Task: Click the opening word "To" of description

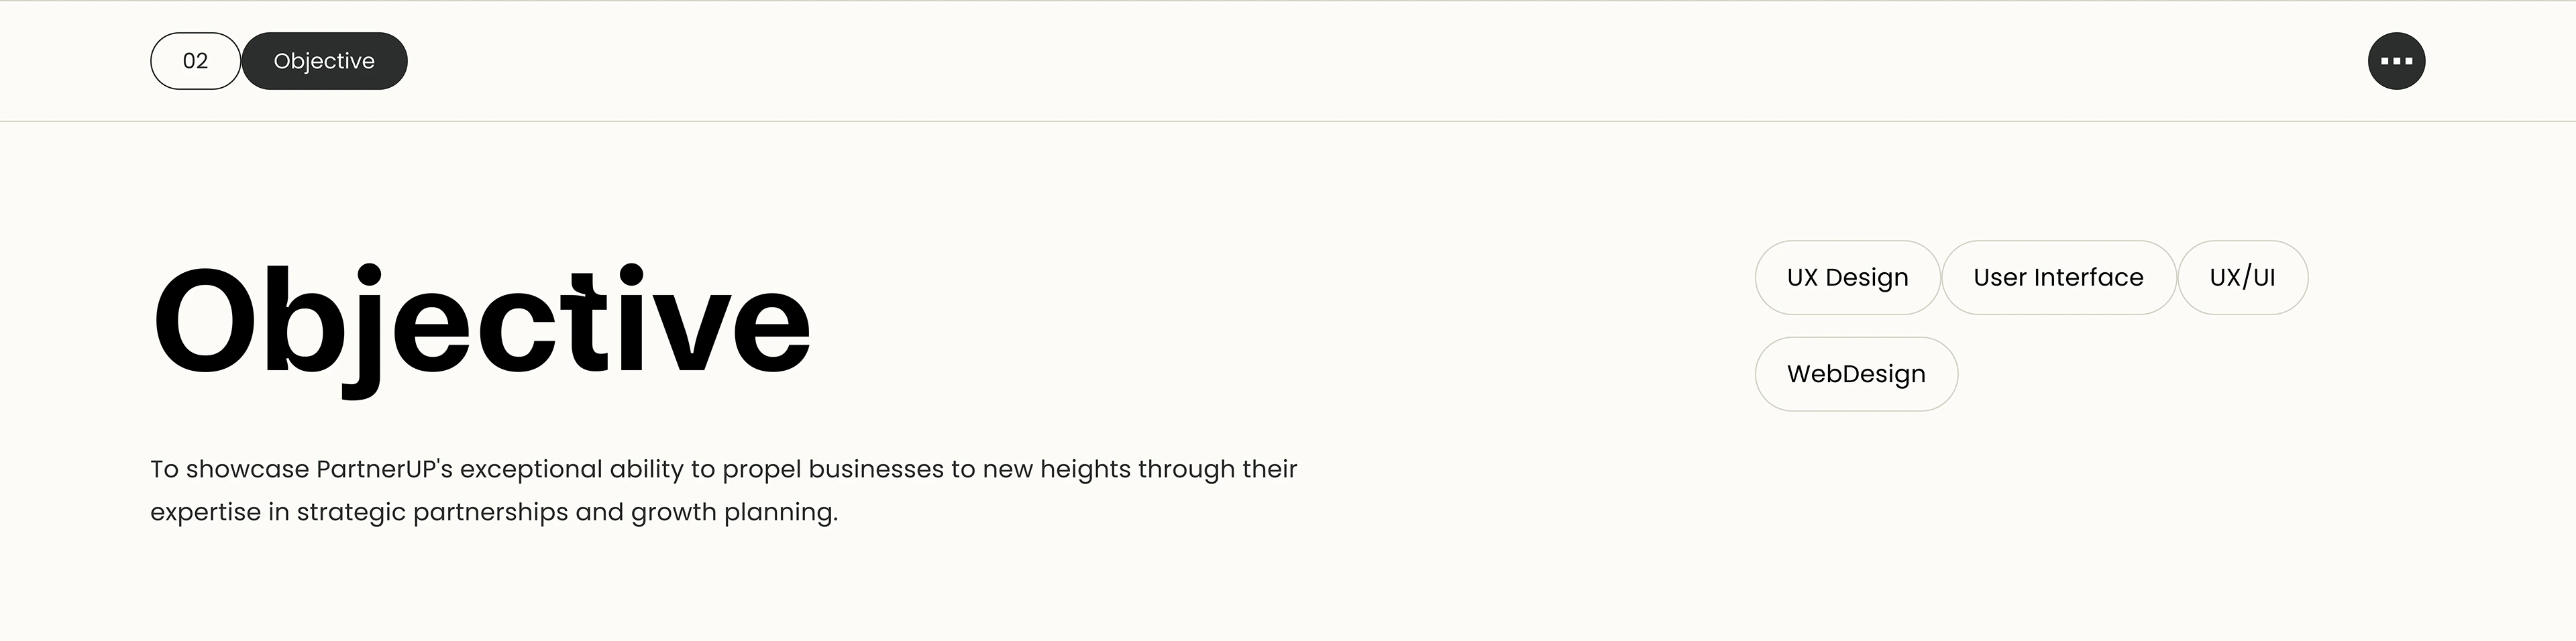Action: [x=164, y=469]
